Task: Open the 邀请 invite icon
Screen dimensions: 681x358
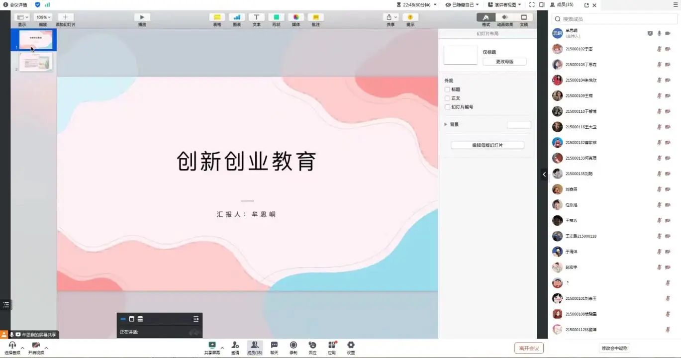Action: [235, 345]
